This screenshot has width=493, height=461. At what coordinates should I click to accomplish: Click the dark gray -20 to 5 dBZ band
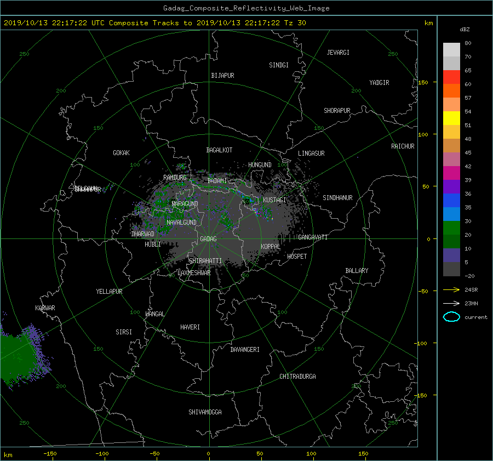[x=451, y=269]
